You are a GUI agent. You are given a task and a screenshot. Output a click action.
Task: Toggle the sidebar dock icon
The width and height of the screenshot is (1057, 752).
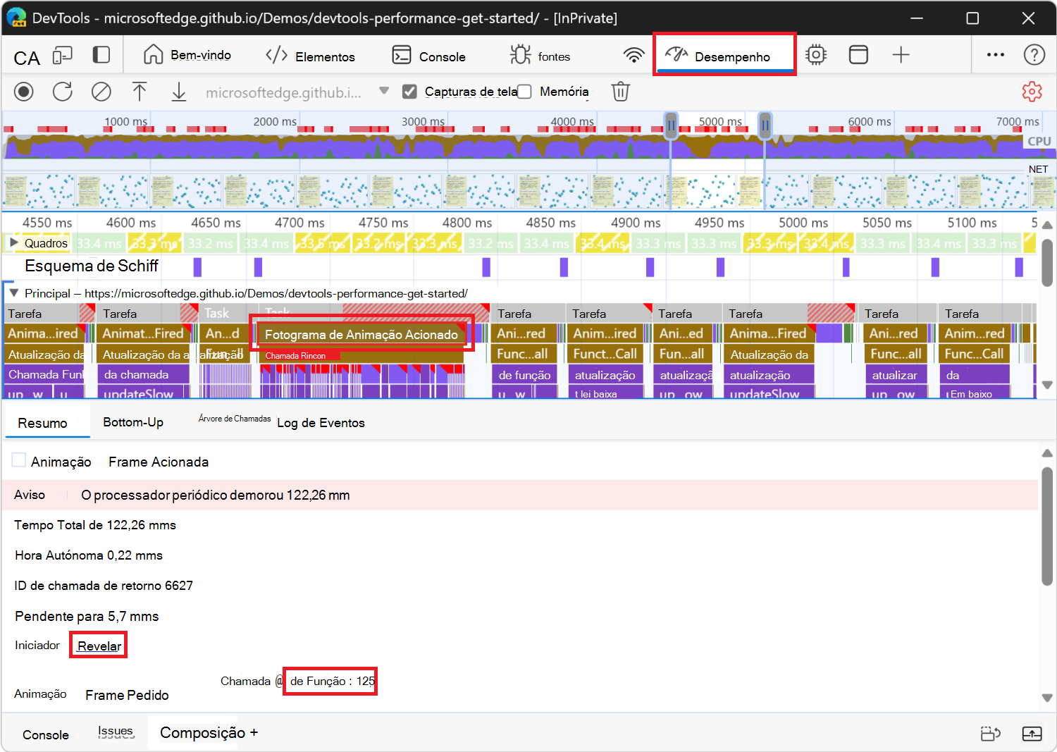(101, 55)
